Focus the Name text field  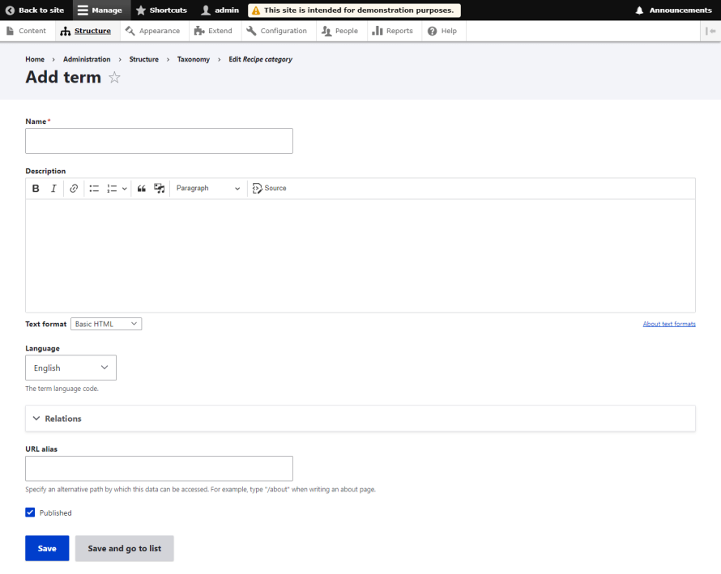pyautogui.click(x=159, y=141)
